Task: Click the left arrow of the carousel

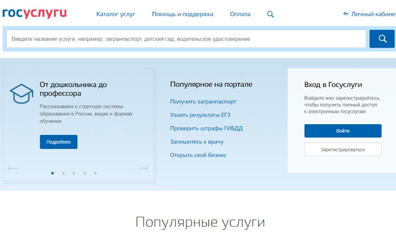Action: (x=13, y=169)
